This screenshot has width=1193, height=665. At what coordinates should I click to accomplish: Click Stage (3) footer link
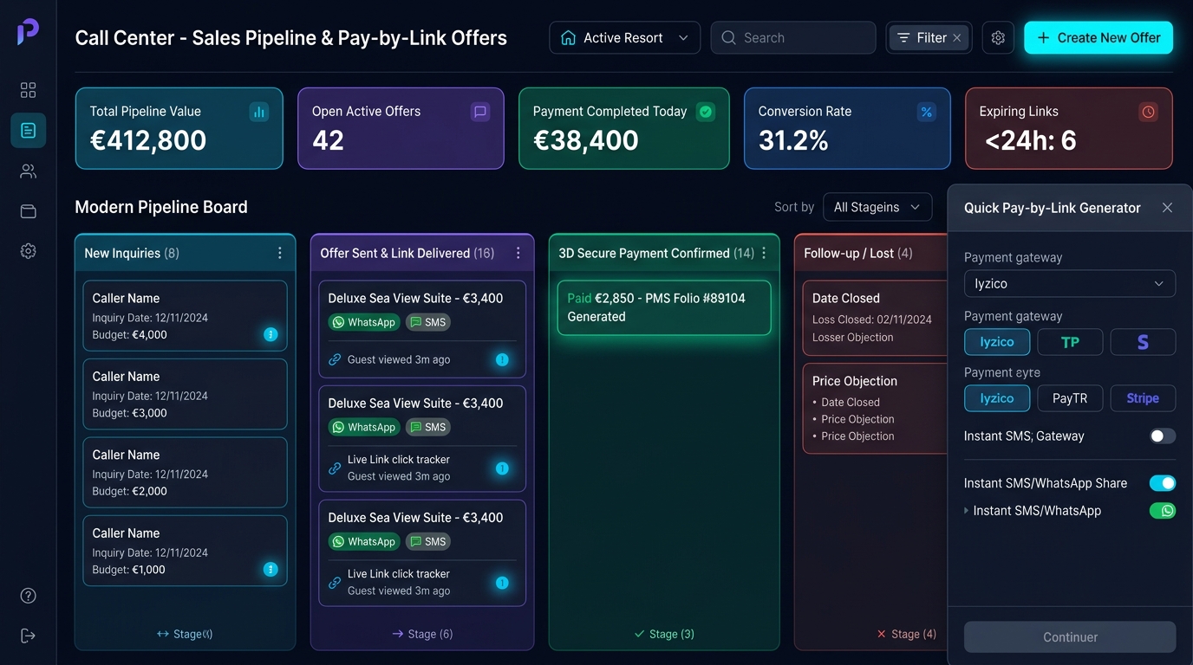(664, 634)
